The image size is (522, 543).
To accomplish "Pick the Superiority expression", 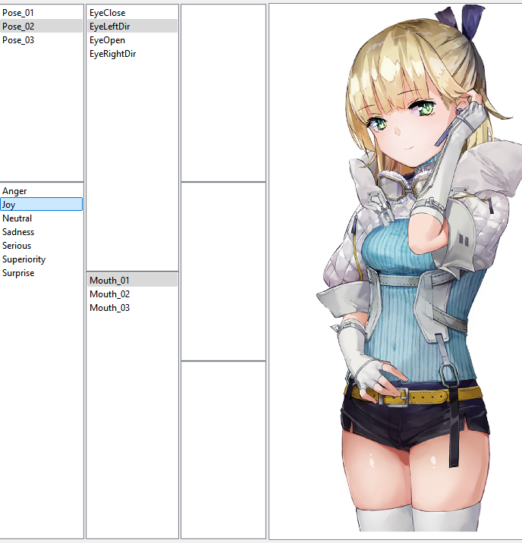I will pyautogui.click(x=41, y=259).
